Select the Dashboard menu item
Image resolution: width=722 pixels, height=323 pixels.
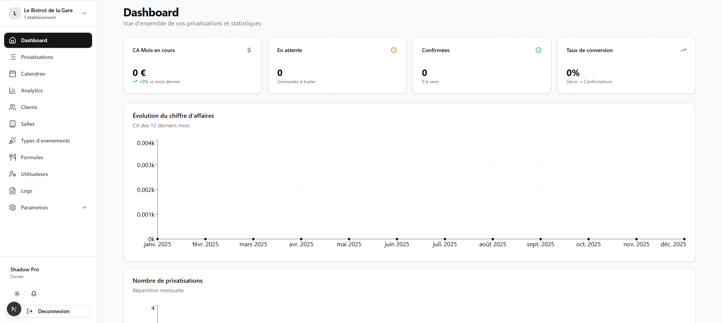(x=48, y=40)
